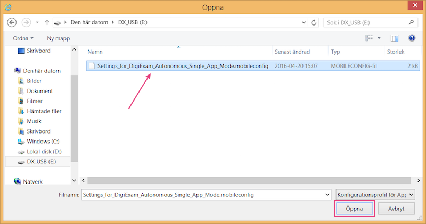426x224 pixels.
Task: Expand the Filnamn dropdown arrow
Action: [327, 195]
